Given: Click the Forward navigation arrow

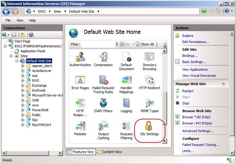Looking at the screenshot, I should pyautogui.click(x=15, y=12).
